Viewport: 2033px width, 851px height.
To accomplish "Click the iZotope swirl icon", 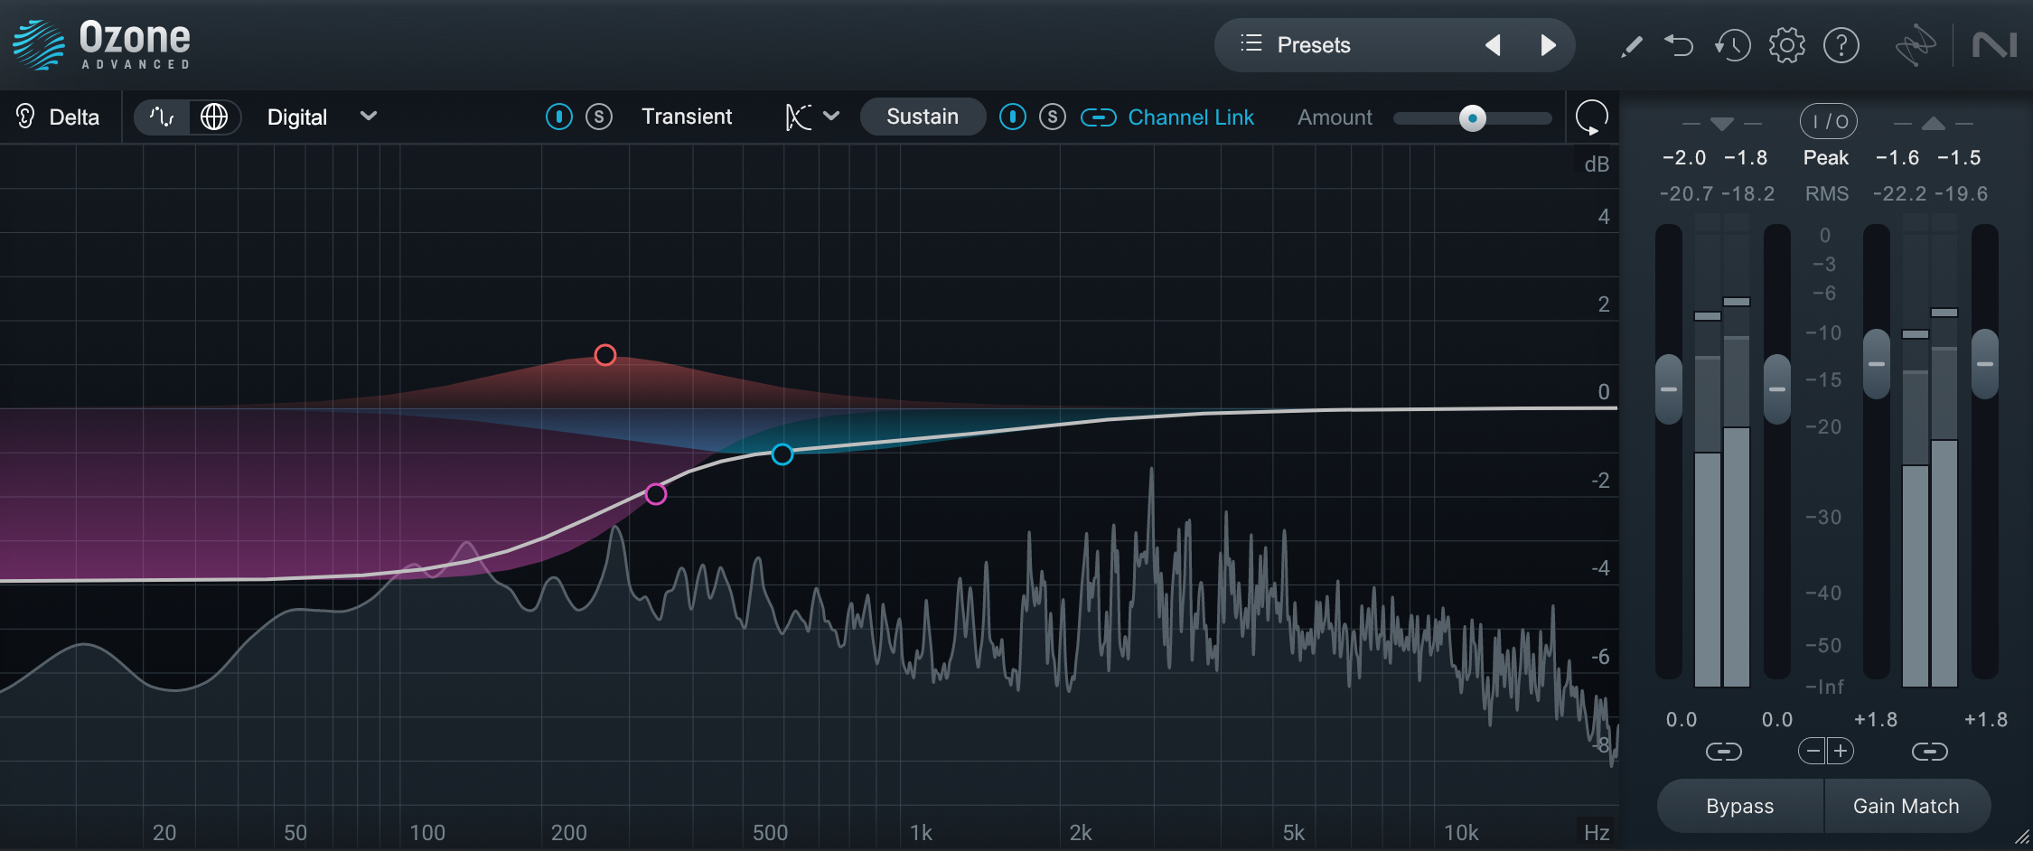I will [1915, 44].
